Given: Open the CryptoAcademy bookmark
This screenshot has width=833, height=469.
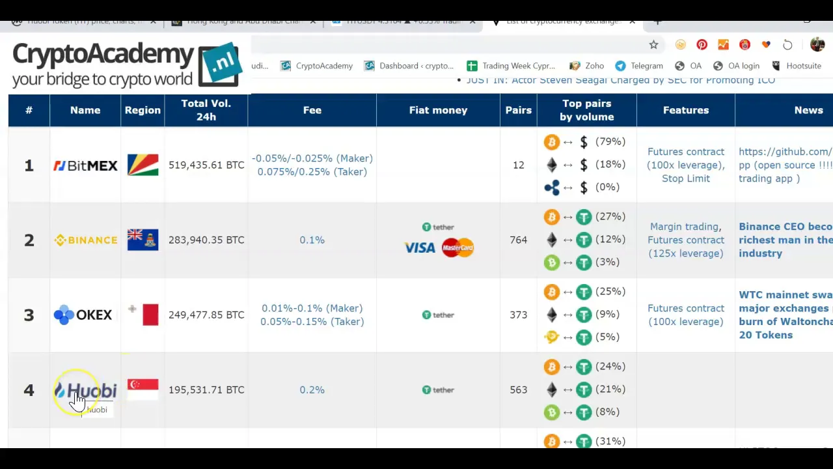Looking at the screenshot, I should coord(317,66).
